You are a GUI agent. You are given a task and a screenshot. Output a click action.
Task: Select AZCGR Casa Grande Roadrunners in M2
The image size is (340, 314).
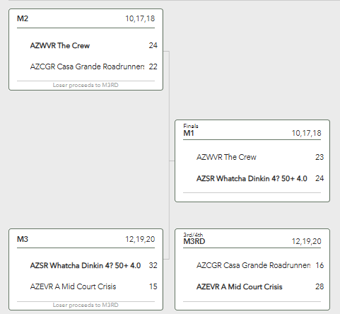coord(87,66)
